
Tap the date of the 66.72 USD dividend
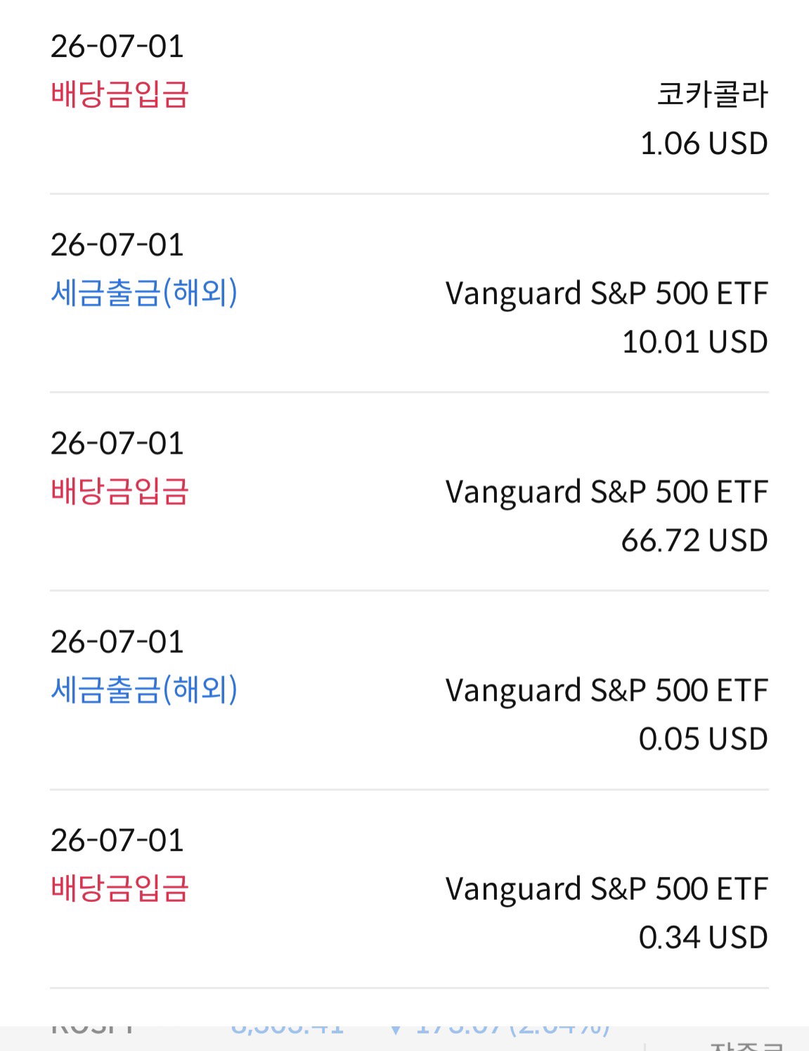[117, 443]
